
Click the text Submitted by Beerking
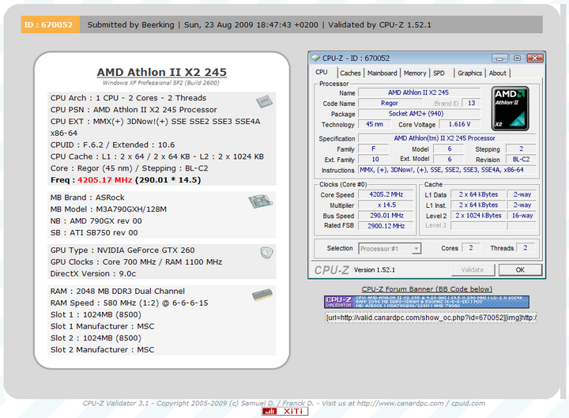[130, 24]
